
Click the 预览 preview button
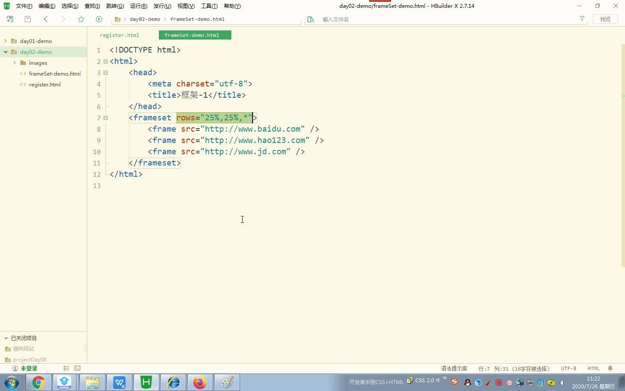click(605, 19)
